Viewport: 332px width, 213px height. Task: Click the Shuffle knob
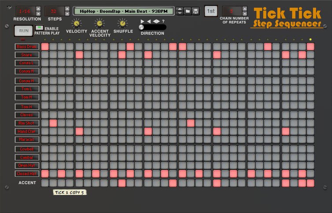[123, 23]
